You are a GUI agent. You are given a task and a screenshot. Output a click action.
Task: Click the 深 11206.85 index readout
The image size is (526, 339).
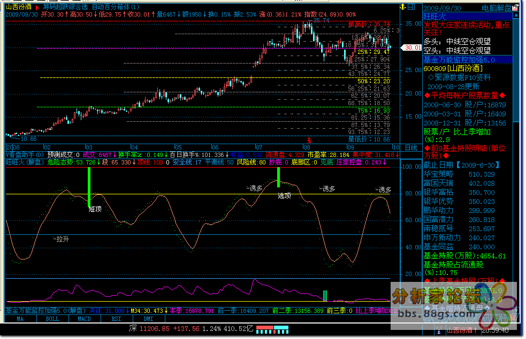coord(191,329)
